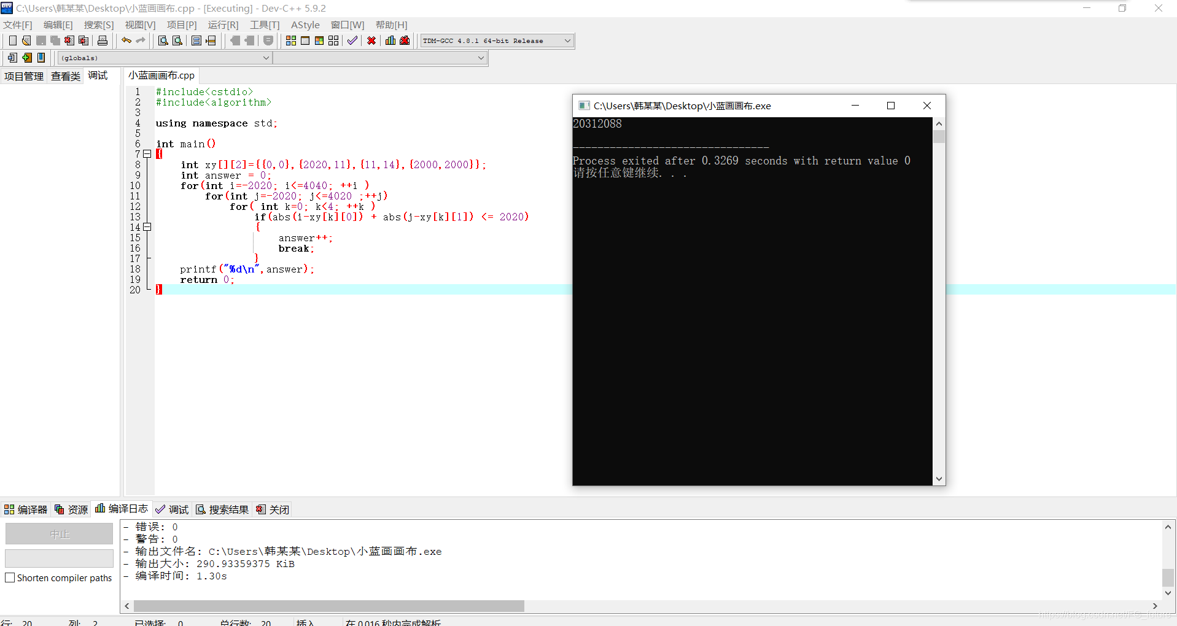Viewport: 1177px width, 626px height.
Task: Collapse code fold at line 7
Action: (147, 154)
